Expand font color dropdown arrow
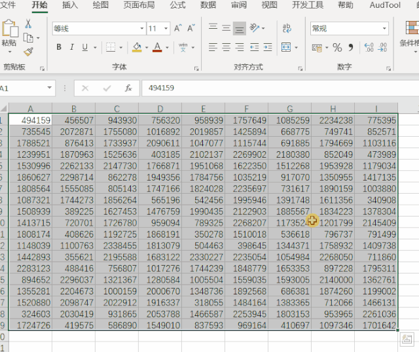The height and width of the screenshot is (352, 419). click(167, 48)
